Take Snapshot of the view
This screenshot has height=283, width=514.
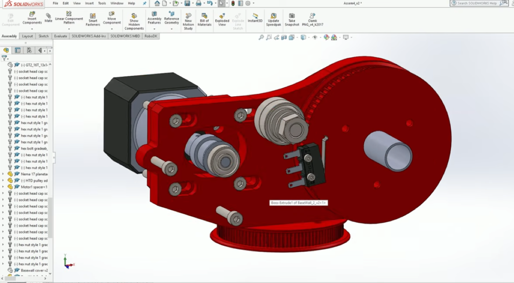pos(292,20)
